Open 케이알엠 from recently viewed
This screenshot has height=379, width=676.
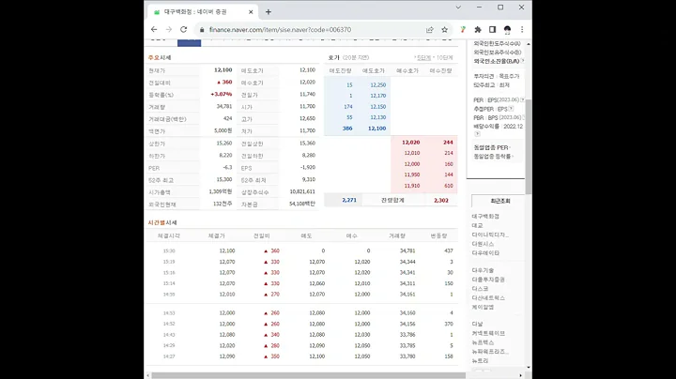483,307
